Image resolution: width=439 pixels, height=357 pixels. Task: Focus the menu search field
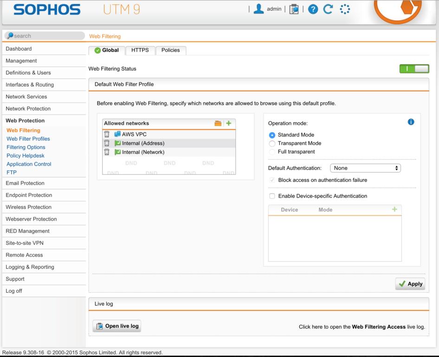pyautogui.click(x=45, y=36)
